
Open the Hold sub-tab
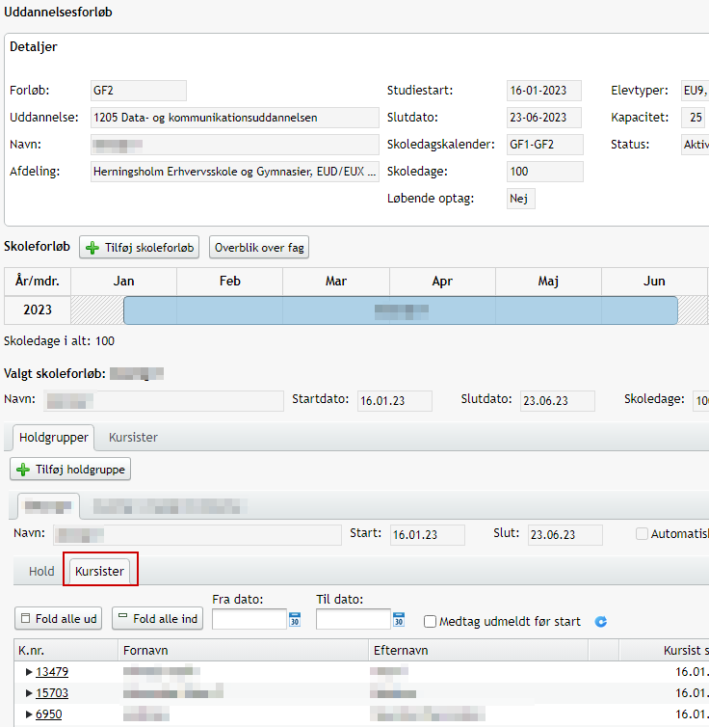[x=41, y=571]
